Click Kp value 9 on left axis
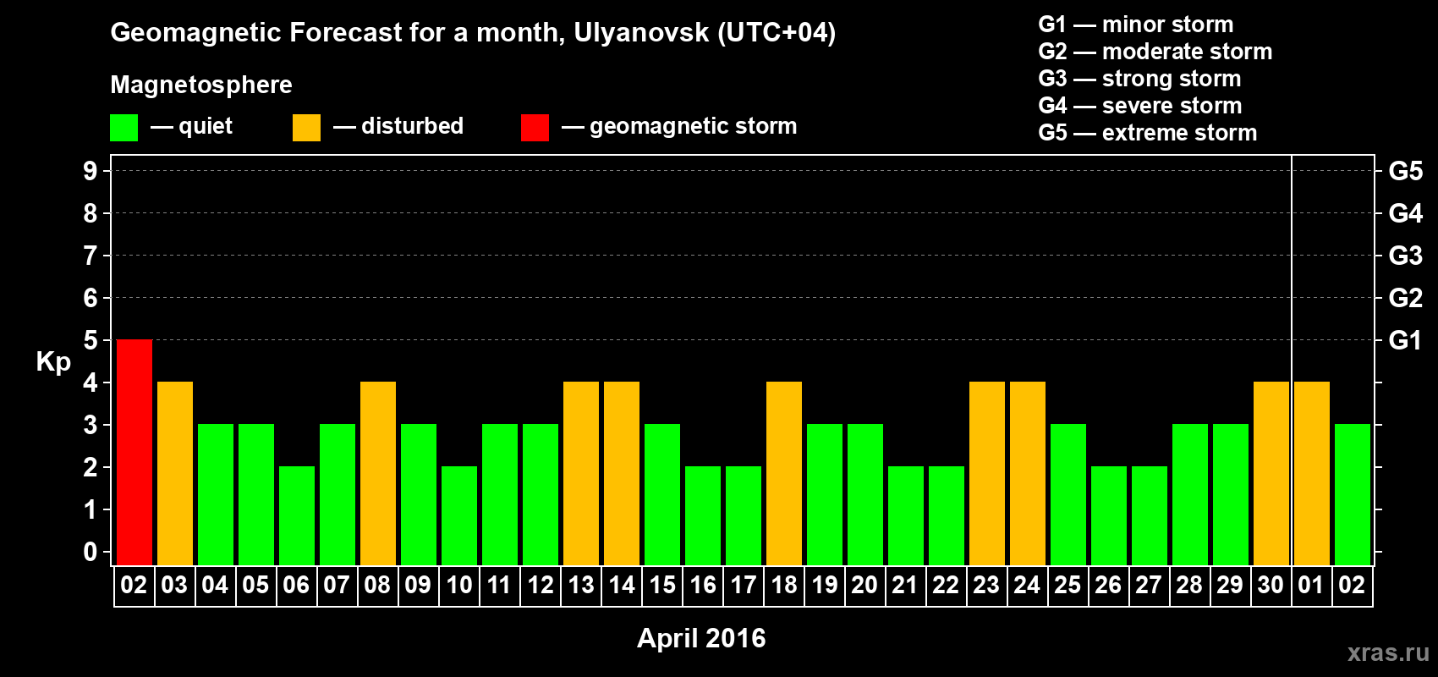Screen dimensions: 1438x677 click(x=91, y=171)
